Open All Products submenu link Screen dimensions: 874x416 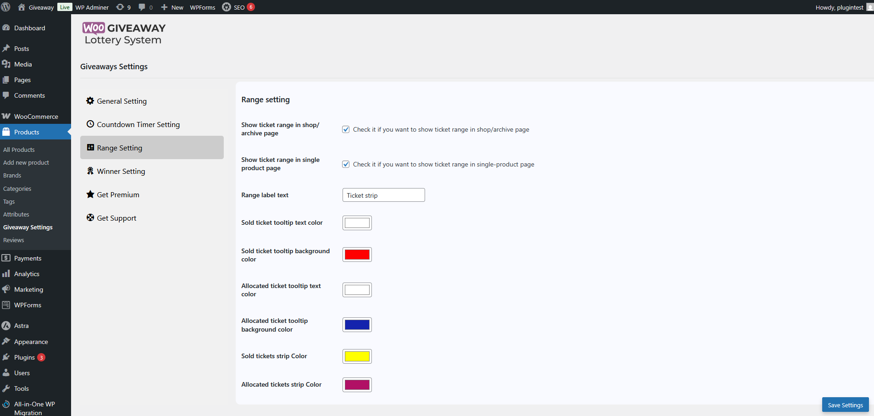[x=19, y=150]
